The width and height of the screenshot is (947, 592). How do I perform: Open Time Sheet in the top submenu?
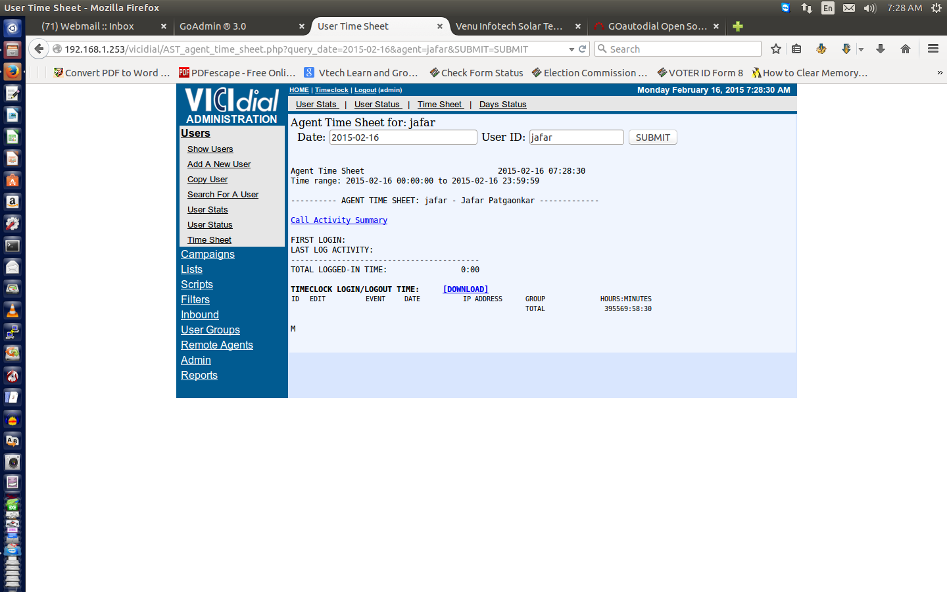pyautogui.click(x=440, y=105)
